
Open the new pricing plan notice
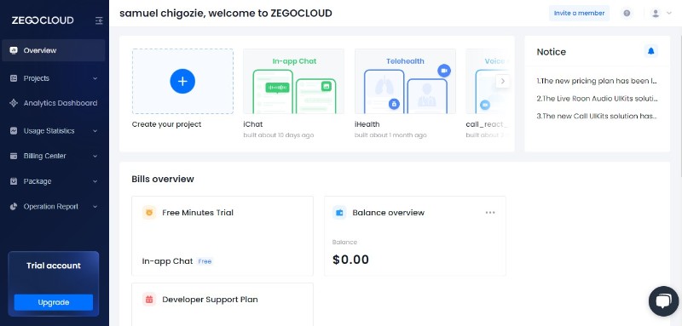click(x=597, y=81)
